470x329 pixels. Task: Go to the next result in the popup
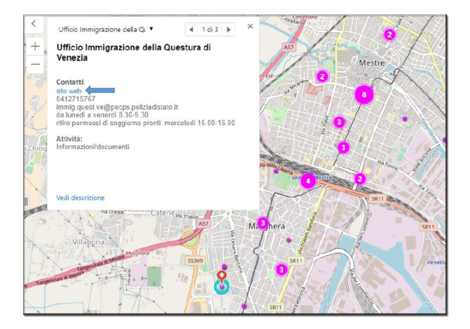tap(229, 29)
